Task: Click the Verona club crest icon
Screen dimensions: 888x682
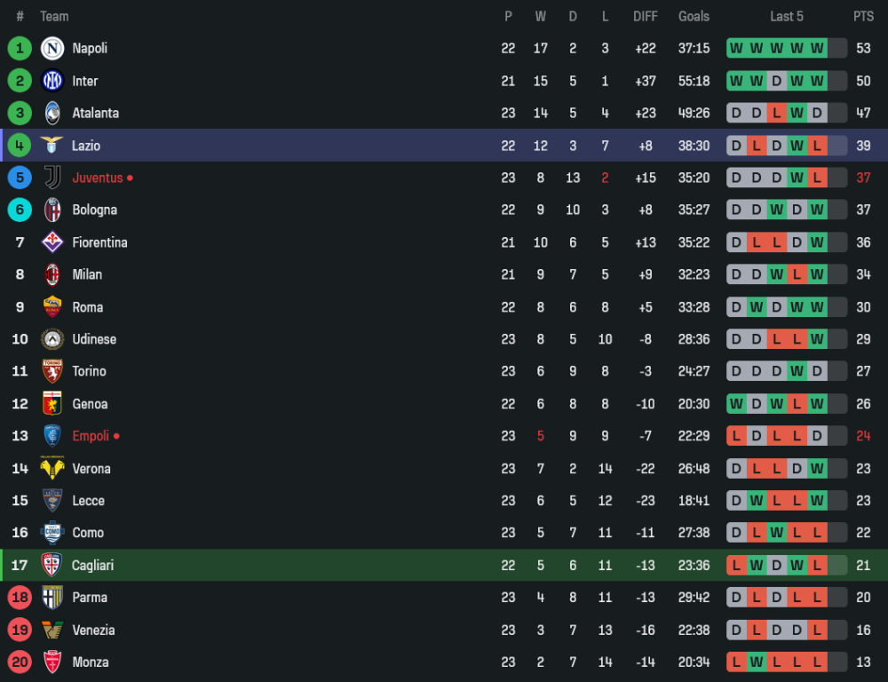Action: 52,469
